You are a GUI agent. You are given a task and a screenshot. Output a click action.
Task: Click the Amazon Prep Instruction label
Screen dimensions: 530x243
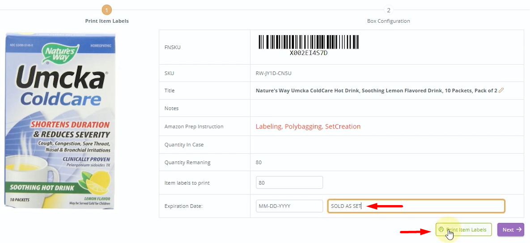(194, 127)
